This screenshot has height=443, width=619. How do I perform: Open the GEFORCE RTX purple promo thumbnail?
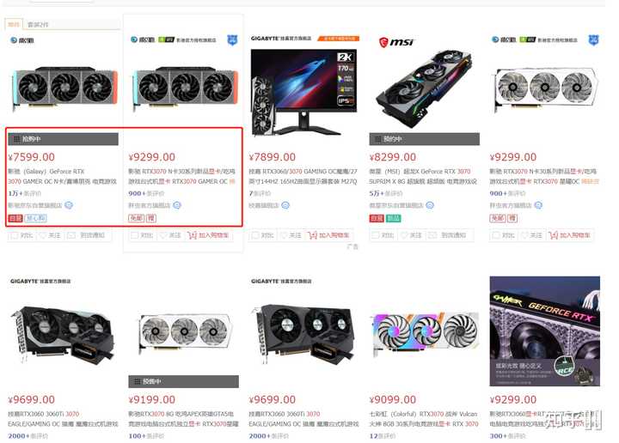tap(545, 331)
